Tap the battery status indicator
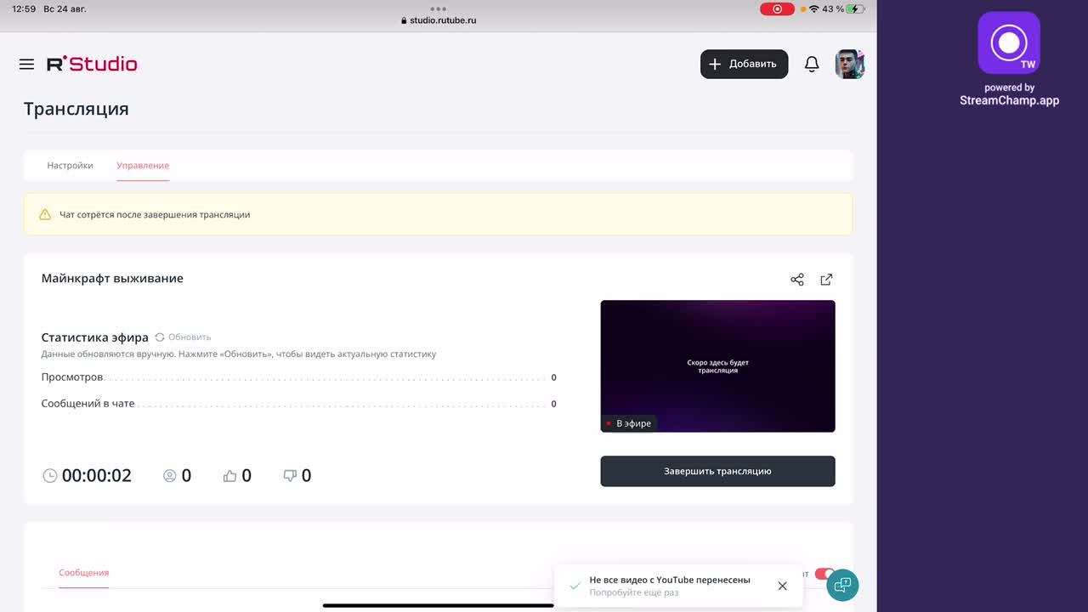 [x=855, y=9]
